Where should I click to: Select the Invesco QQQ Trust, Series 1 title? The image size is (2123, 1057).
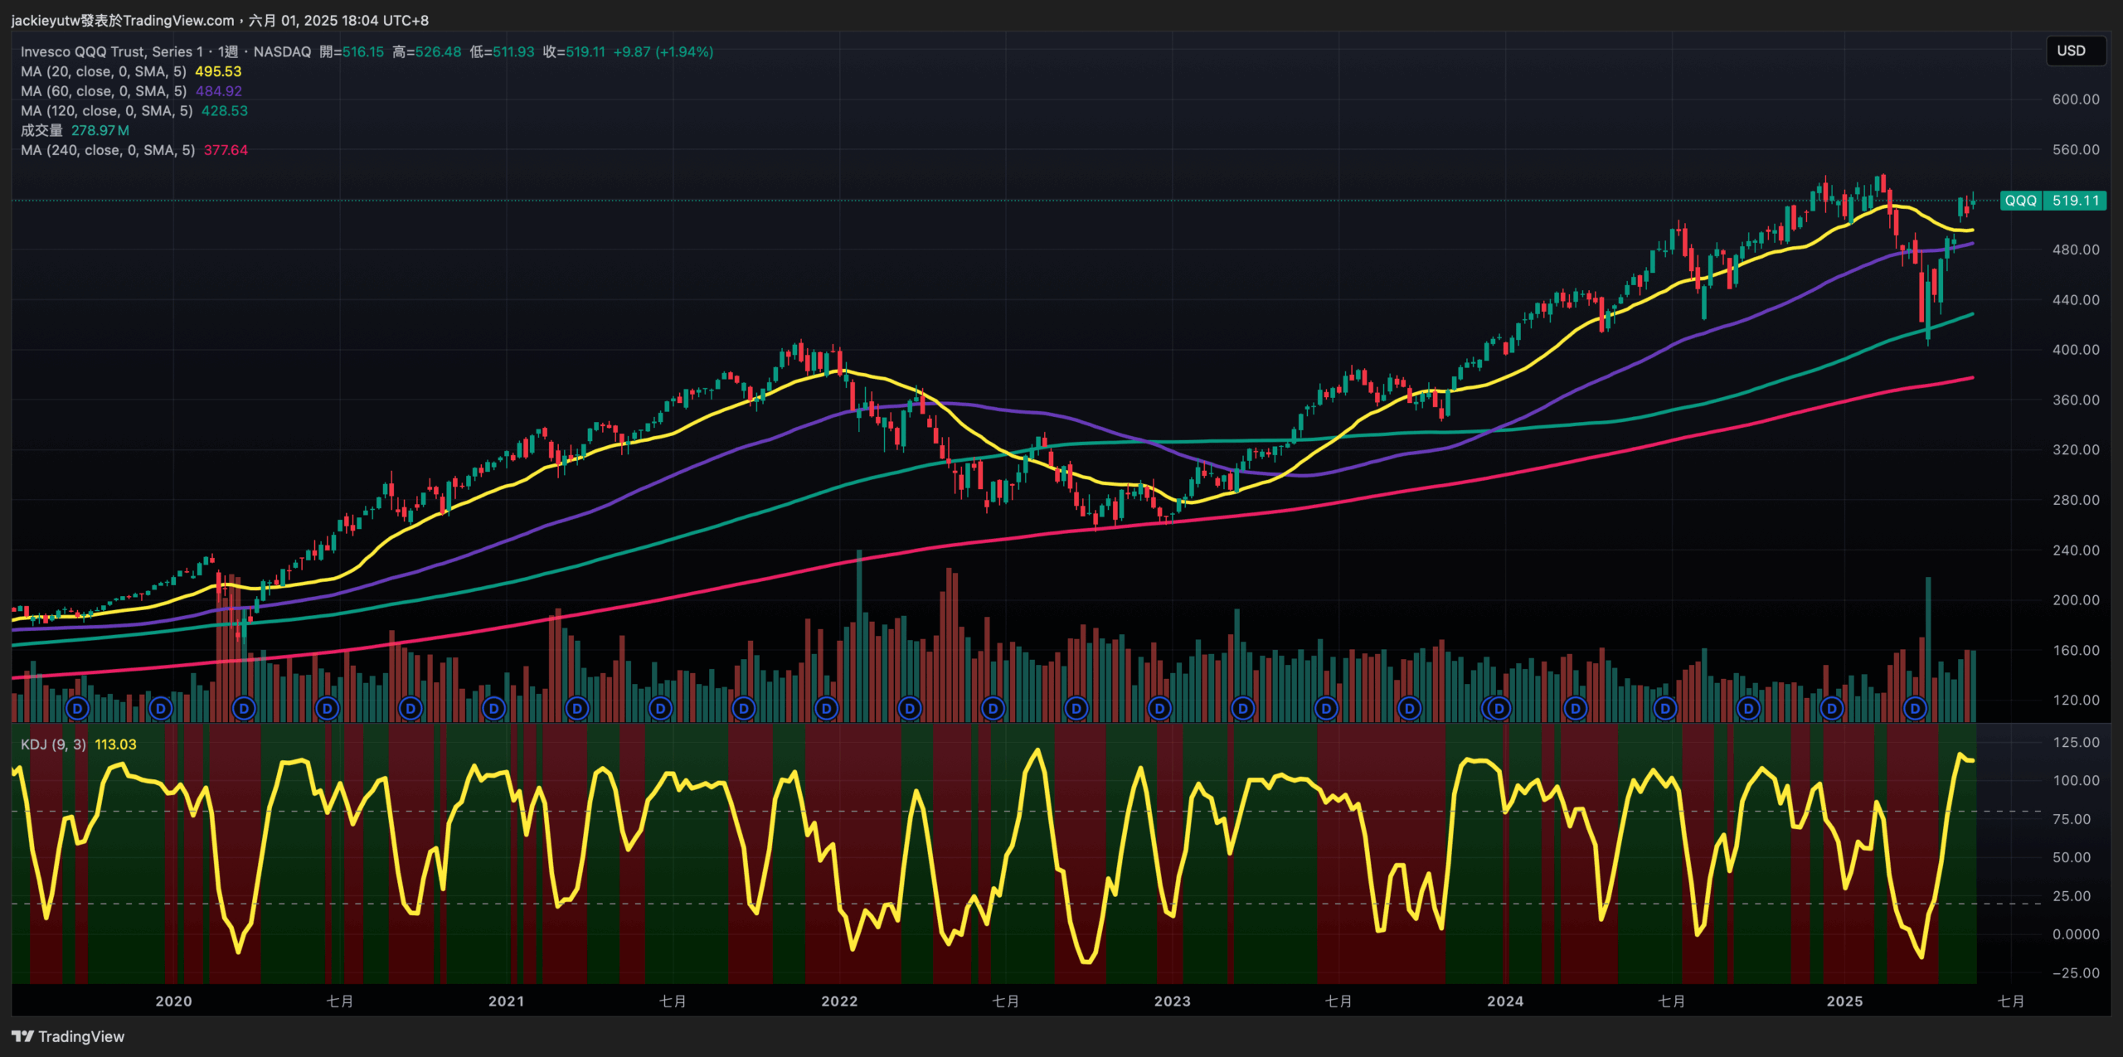112,51
